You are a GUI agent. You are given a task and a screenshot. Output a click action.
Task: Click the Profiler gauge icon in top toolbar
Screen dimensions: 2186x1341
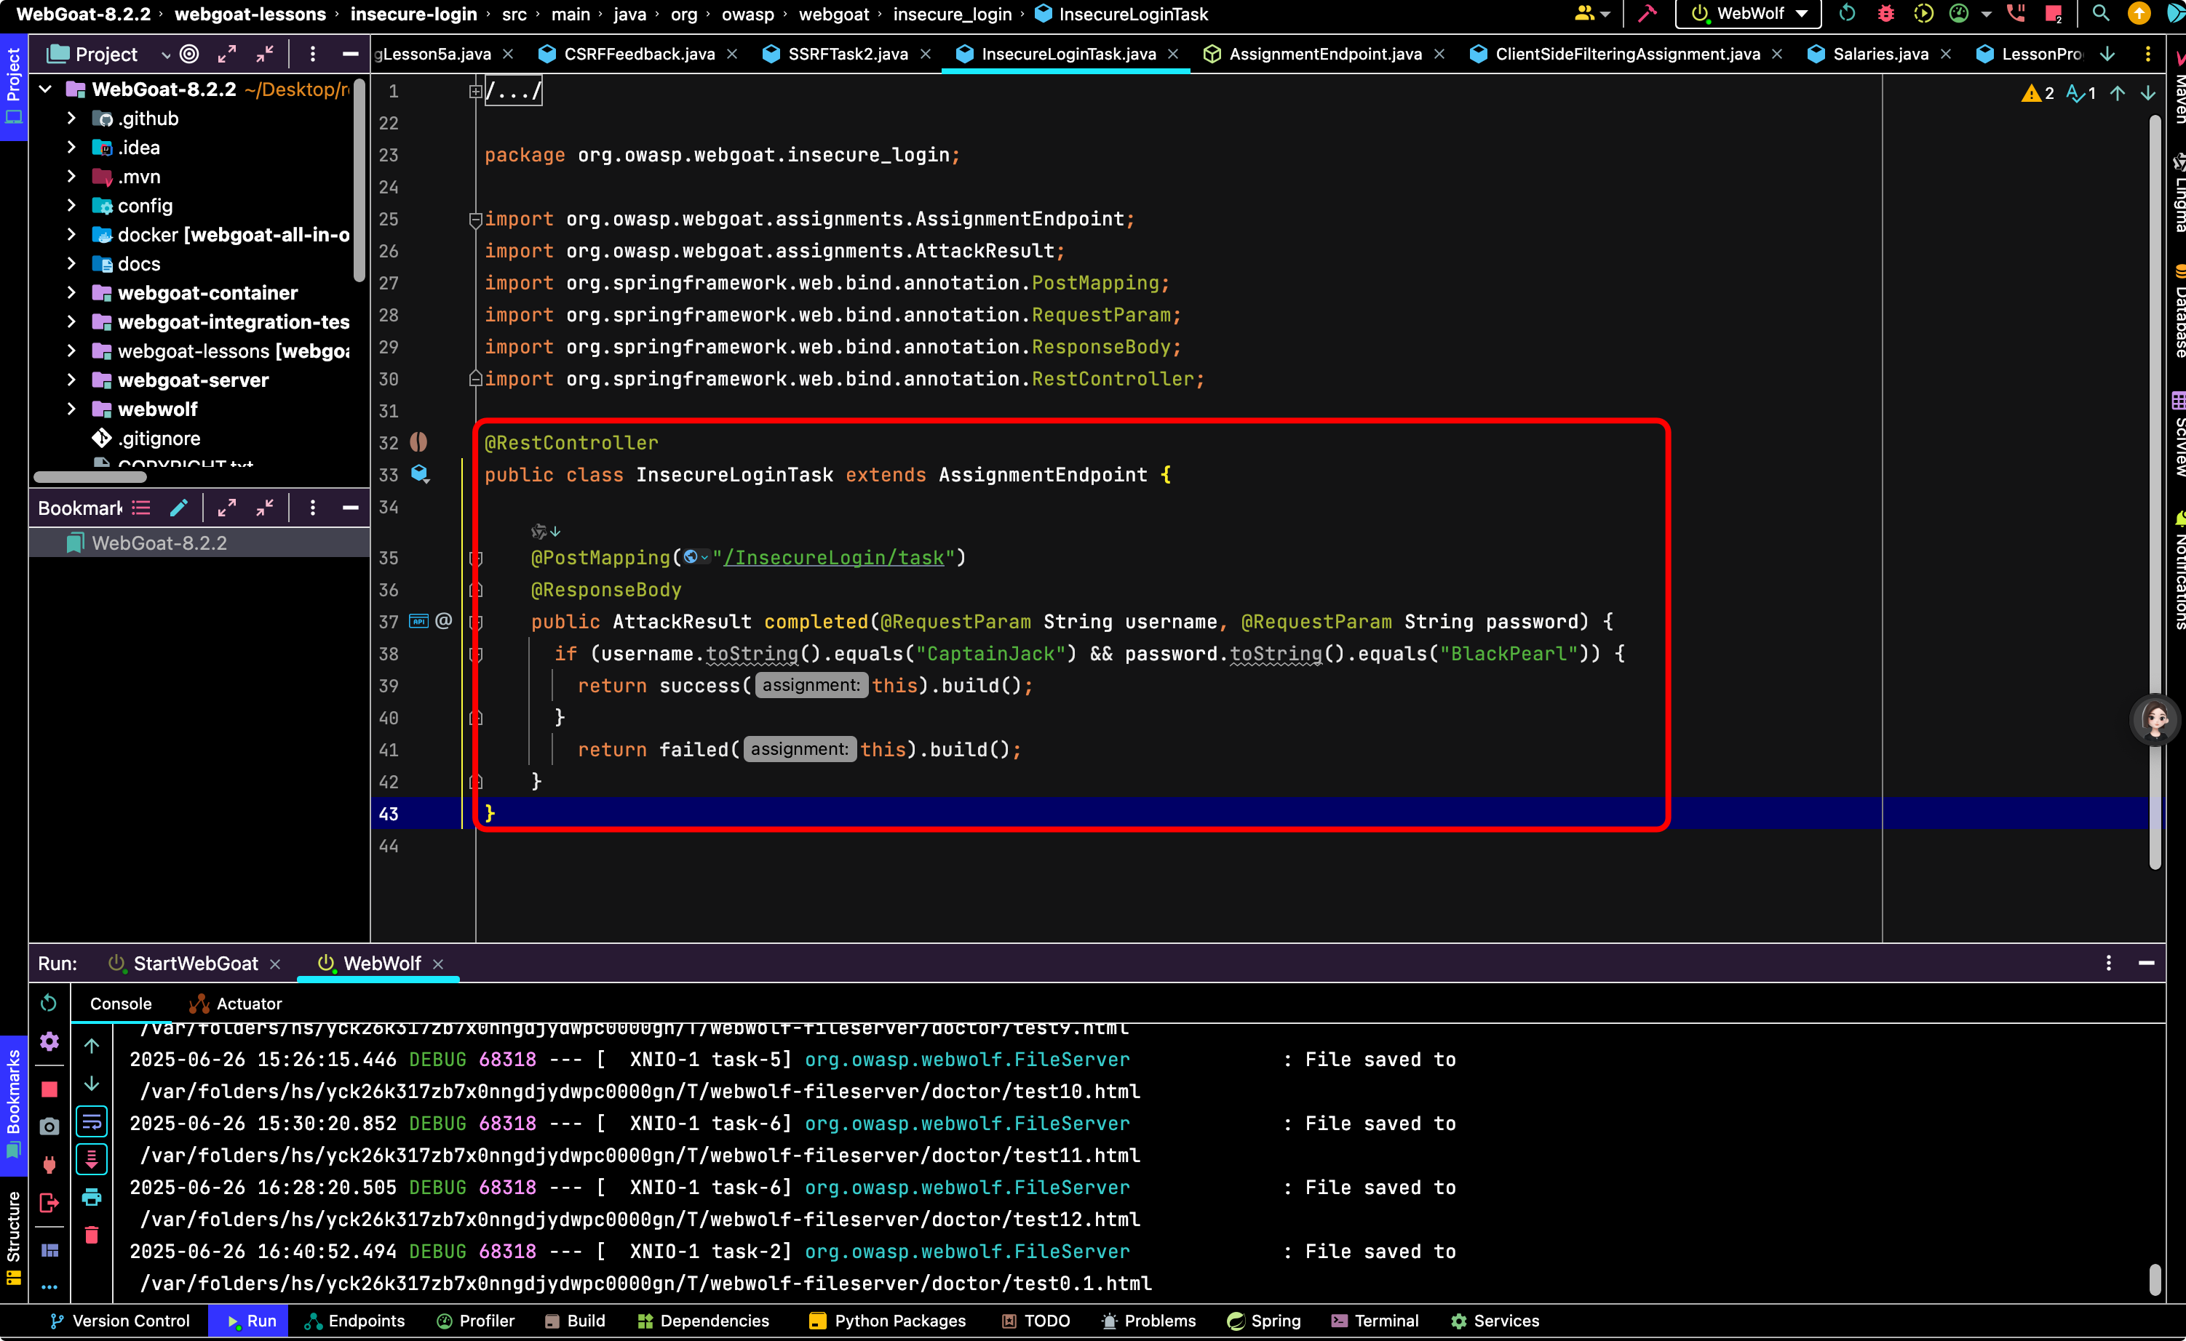coord(1959,15)
